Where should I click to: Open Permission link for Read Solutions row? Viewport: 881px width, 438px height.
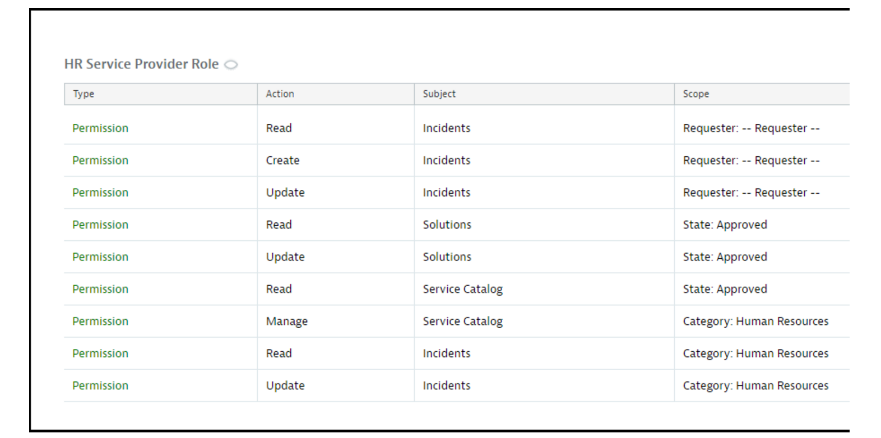[100, 225]
